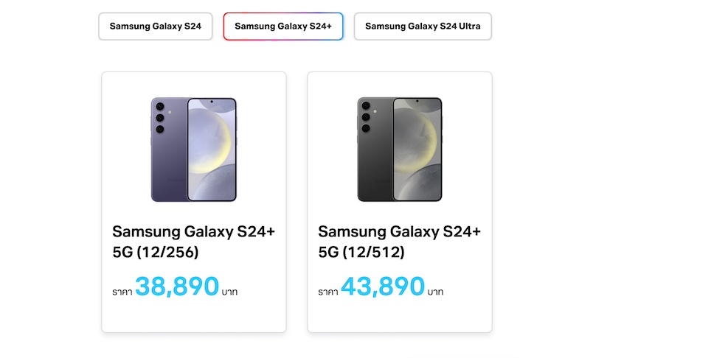This screenshot has width=714, height=358.
Task: Switch to the Samsung Galaxy S24 tab
Action: tap(155, 27)
